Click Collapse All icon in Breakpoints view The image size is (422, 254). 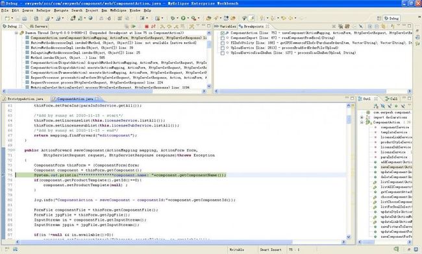coord(377,27)
